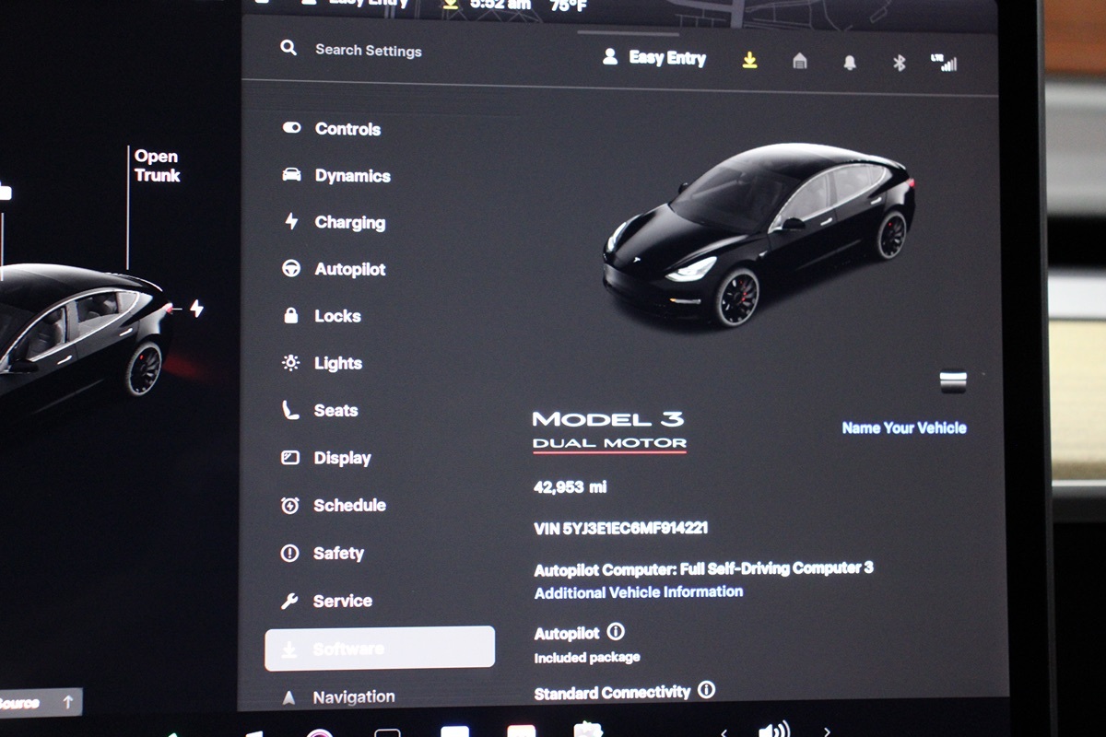This screenshot has height=737, width=1106.
Task: Click info icon beside Standard Connectivity
Action: 706,690
